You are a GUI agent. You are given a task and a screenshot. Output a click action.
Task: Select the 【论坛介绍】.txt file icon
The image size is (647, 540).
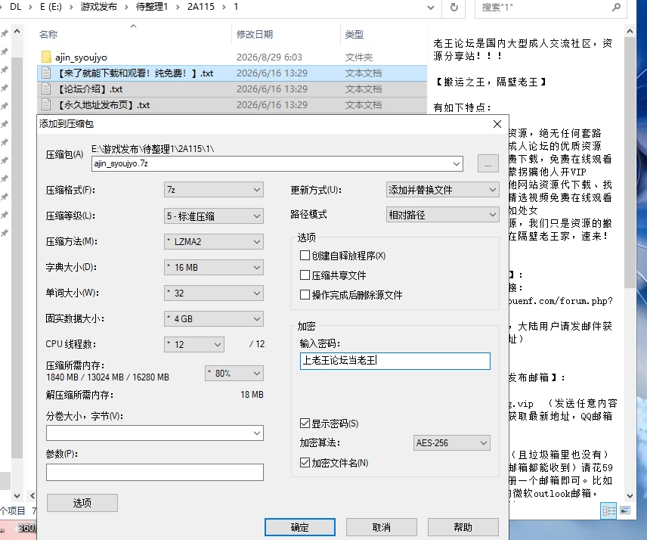46,88
